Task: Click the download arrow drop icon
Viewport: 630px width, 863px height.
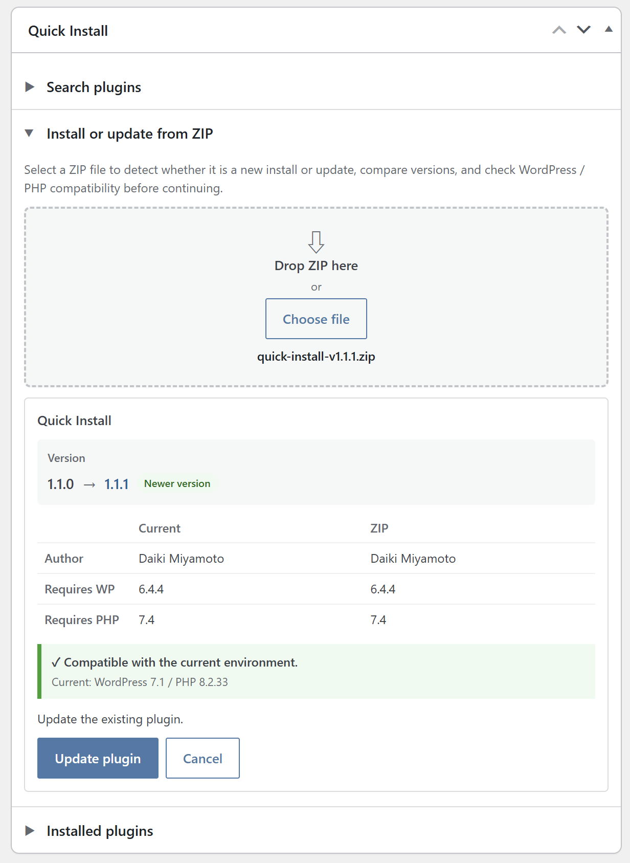Action: point(316,242)
